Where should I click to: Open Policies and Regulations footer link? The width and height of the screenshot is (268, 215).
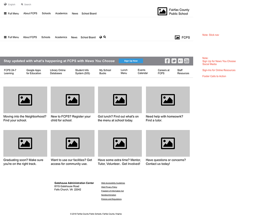pos(111,199)
